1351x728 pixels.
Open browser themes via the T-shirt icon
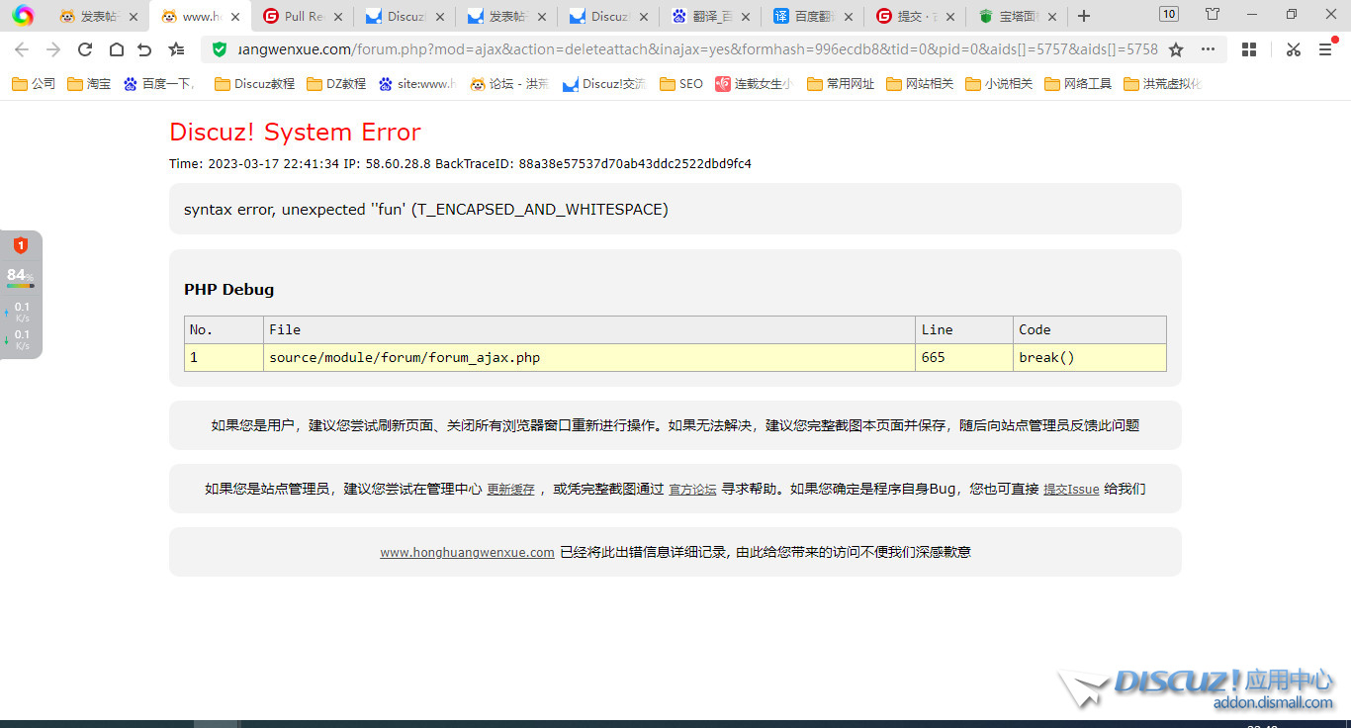1211,14
